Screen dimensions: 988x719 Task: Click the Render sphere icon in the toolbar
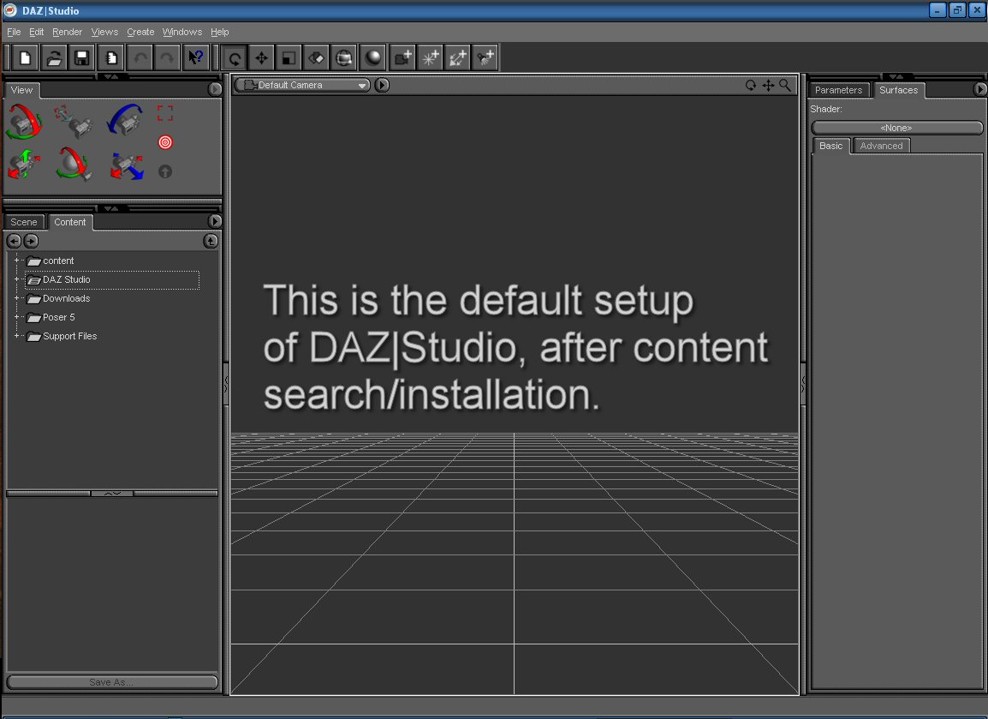(x=372, y=57)
